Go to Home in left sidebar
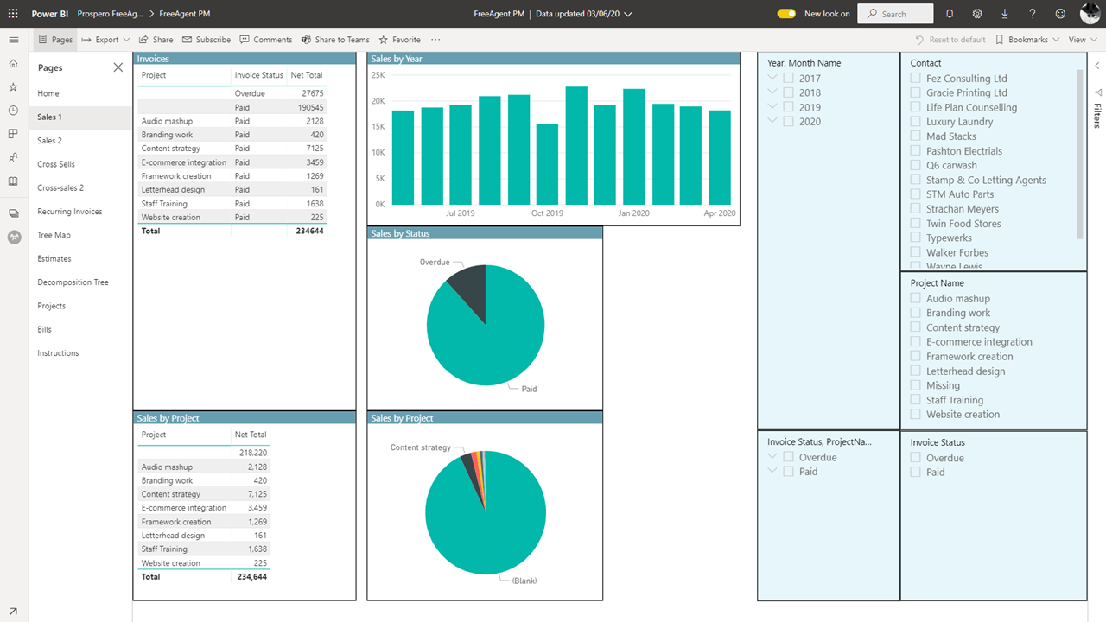Viewport: 1106px width, 622px height. [x=13, y=64]
